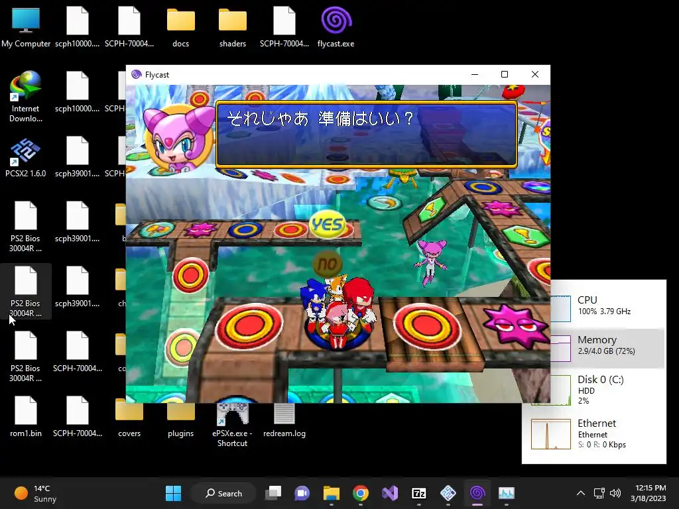This screenshot has height=509, width=679.
Task: Select PCSX2 1.6.0 desktop shortcut
Action: click(x=26, y=158)
